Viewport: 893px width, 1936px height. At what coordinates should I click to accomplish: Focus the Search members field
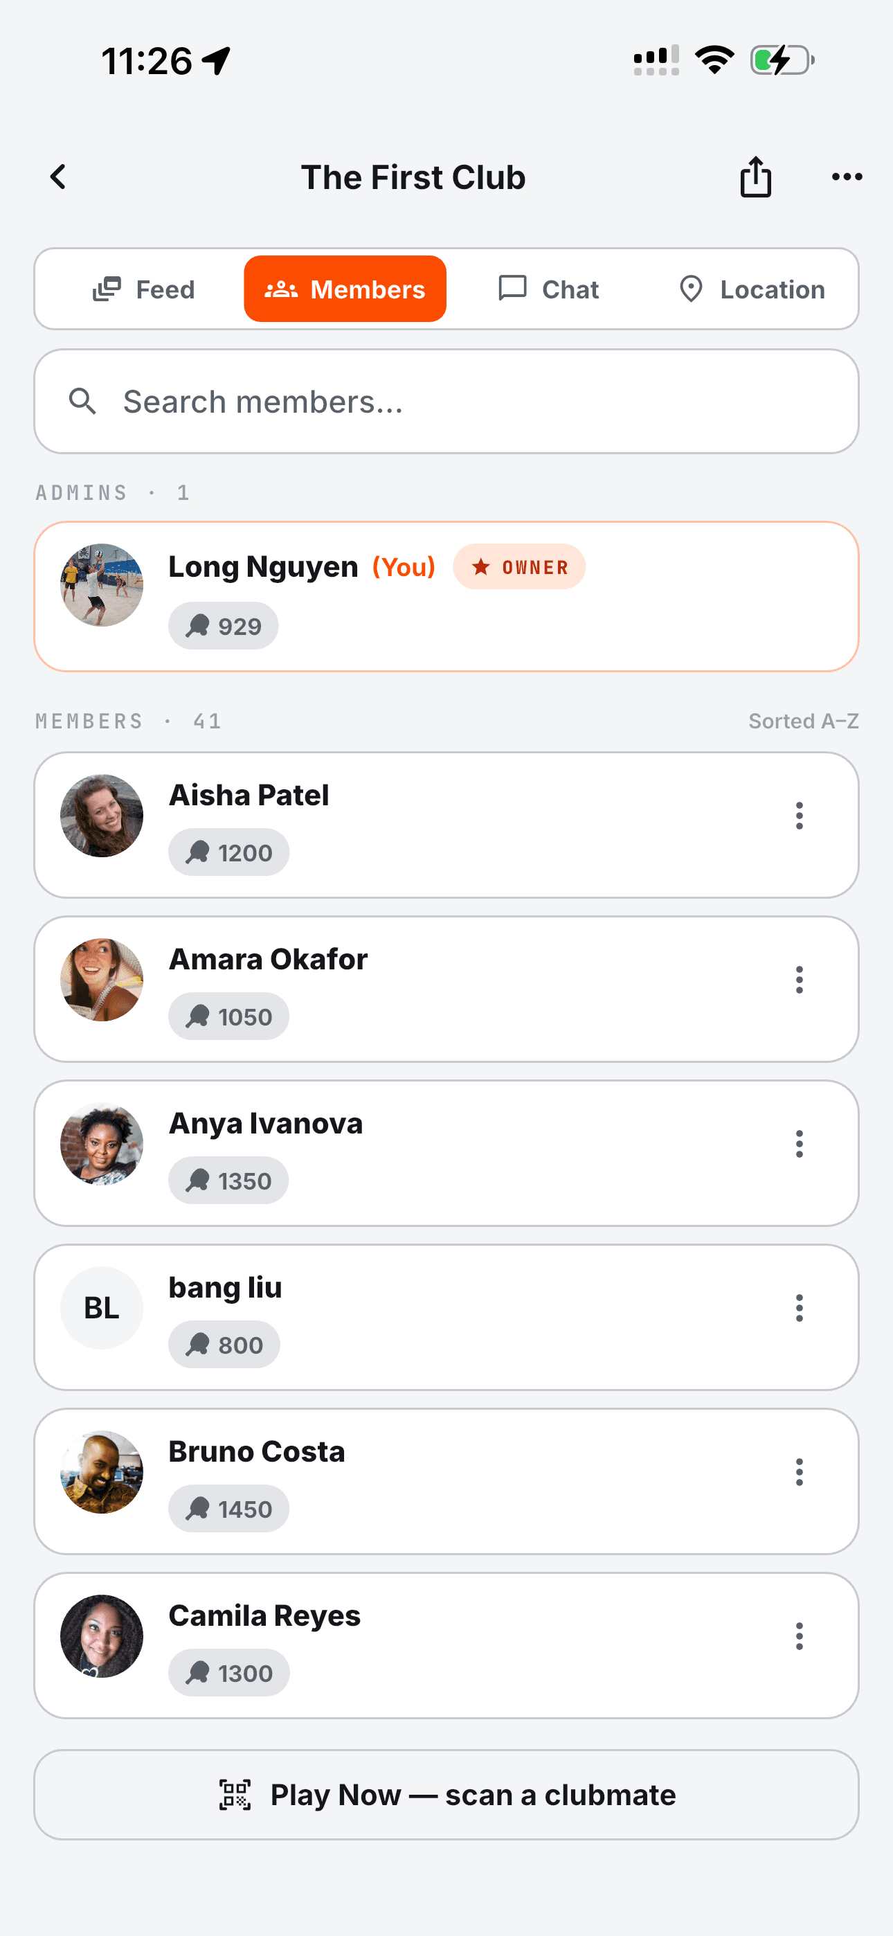pyautogui.click(x=447, y=402)
